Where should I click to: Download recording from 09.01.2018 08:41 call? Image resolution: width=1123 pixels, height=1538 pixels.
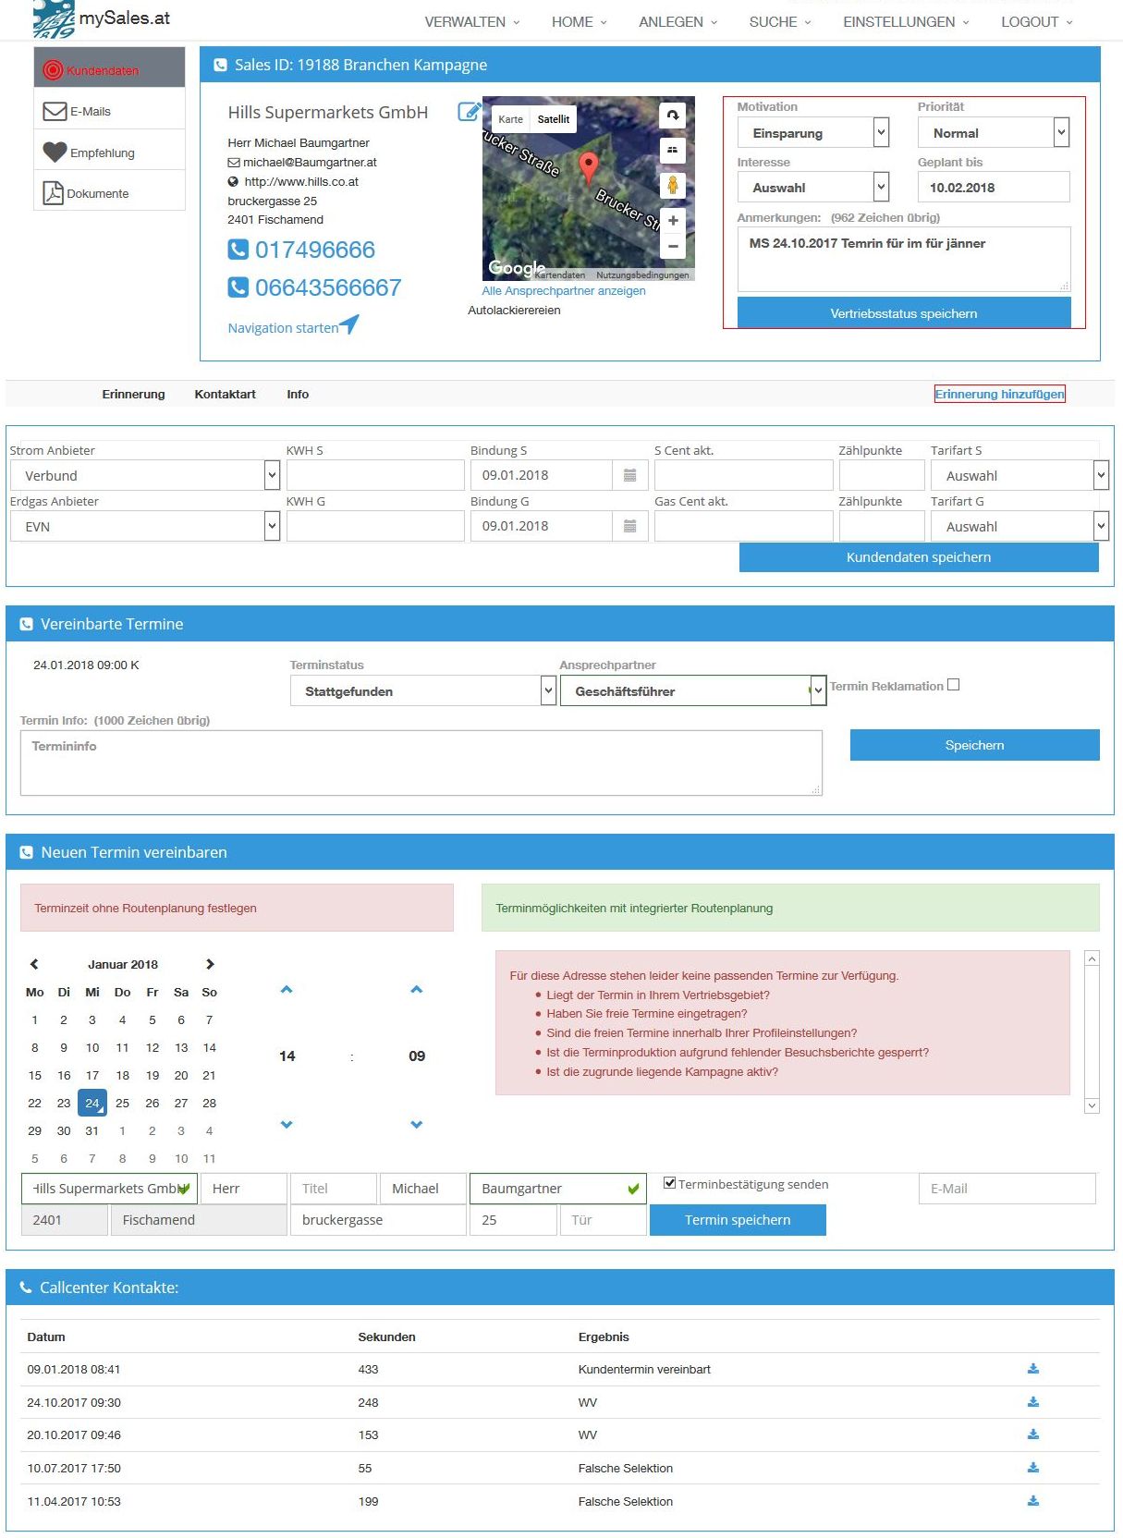pyautogui.click(x=1033, y=1369)
